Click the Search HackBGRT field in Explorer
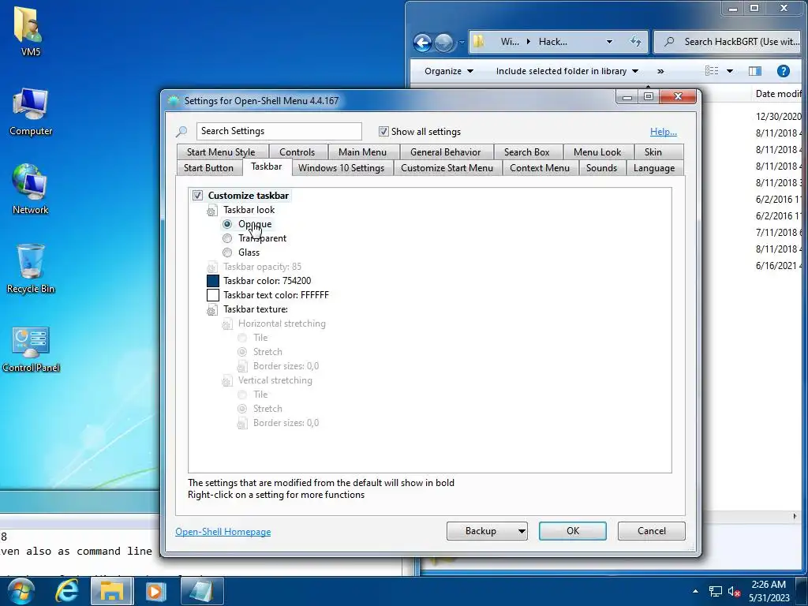Image resolution: width=808 pixels, height=606 pixels. click(728, 42)
